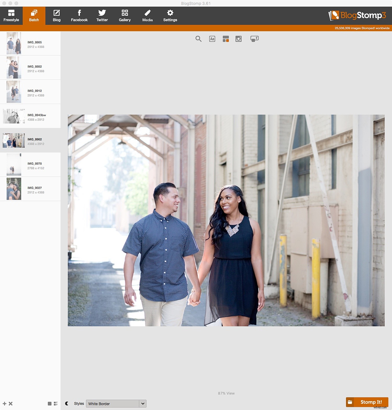Select the Freestyle mode icon
Image resolution: width=392 pixels, height=410 pixels.
(11, 15)
